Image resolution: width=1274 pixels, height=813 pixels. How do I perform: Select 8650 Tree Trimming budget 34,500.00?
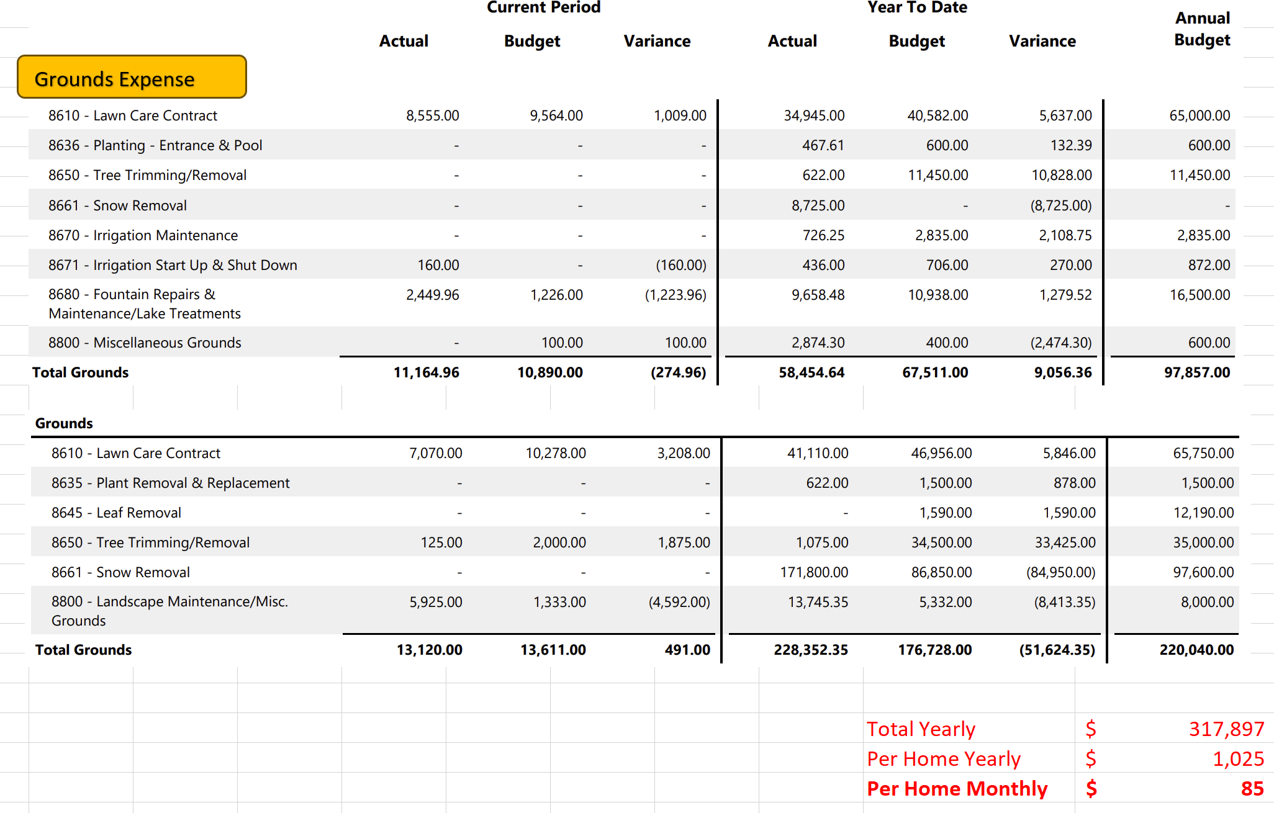pyautogui.click(x=941, y=542)
